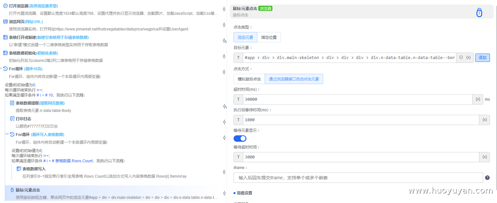Click the text 以颜色#777777打印日志
The width and height of the screenshot is (497, 203).
[37, 126]
